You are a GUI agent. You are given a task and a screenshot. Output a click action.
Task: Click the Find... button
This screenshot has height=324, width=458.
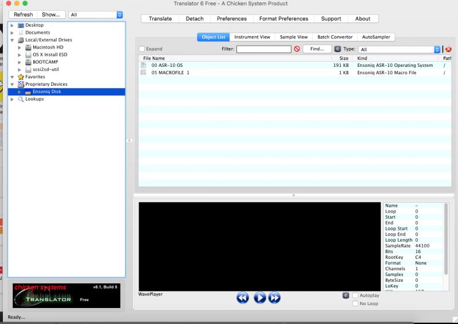[x=317, y=49]
